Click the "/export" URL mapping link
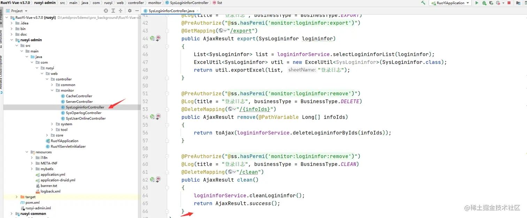The width and height of the screenshot is (527, 218). [x=241, y=31]
